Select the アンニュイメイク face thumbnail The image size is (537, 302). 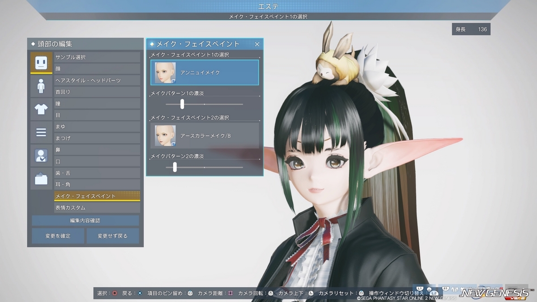click(x=165, y=72)
